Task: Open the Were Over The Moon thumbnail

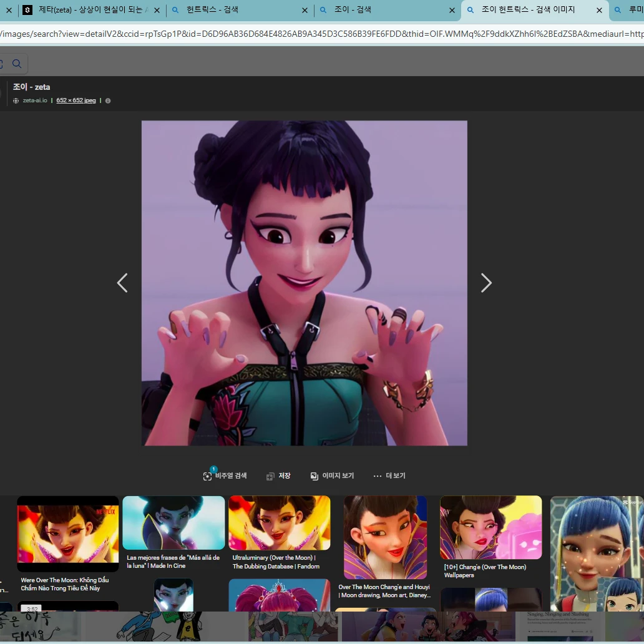Action: tap(68, 534)
